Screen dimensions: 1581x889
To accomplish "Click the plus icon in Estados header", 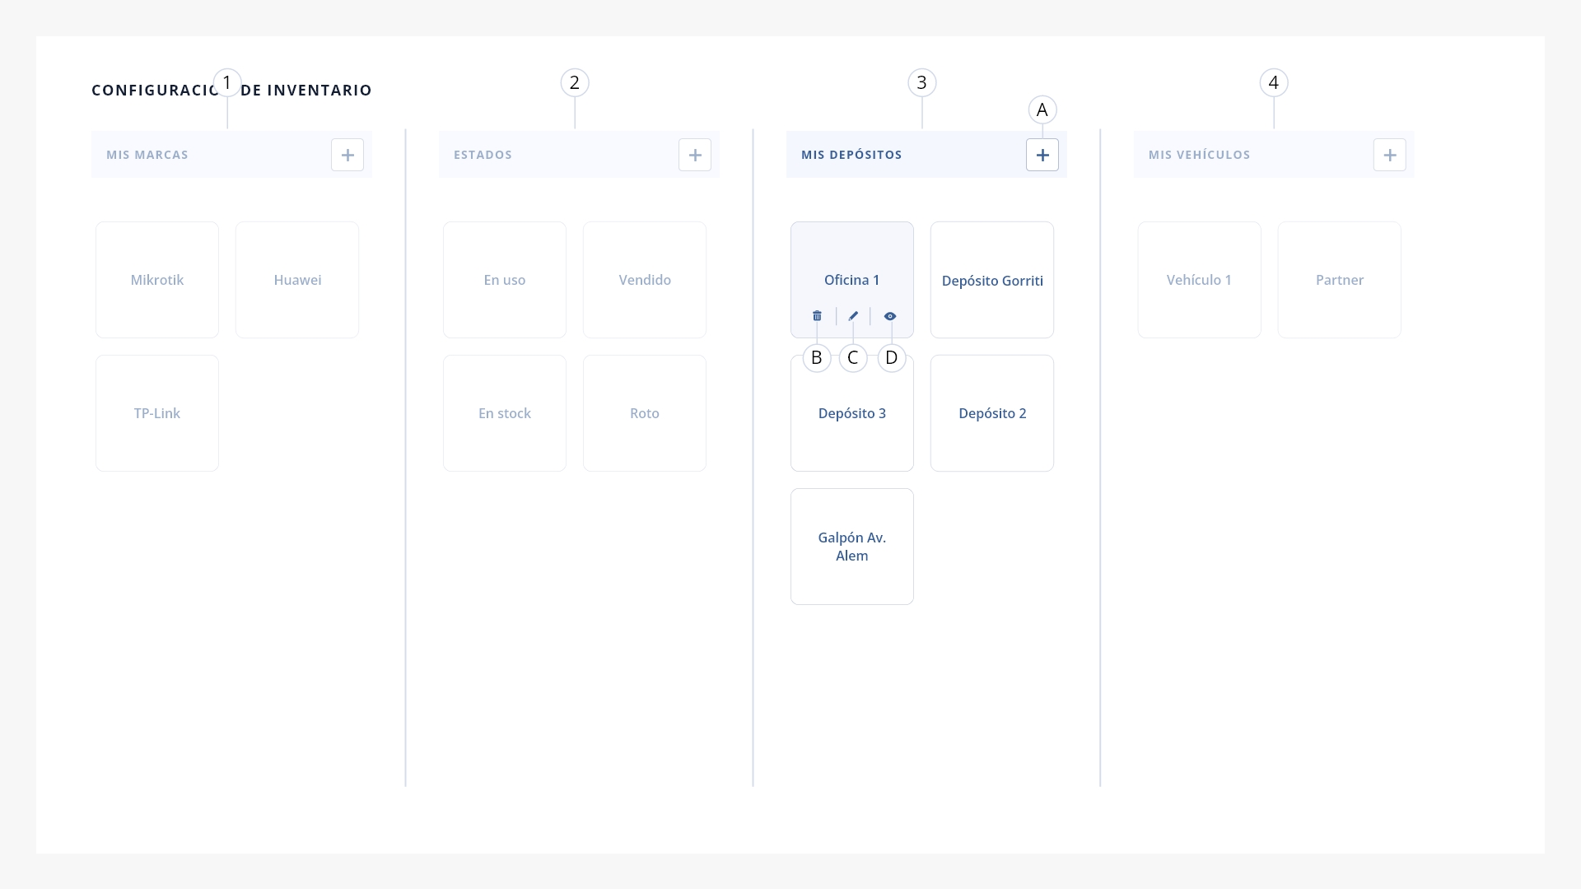I will pyautogui.click(x=695, y=155).
